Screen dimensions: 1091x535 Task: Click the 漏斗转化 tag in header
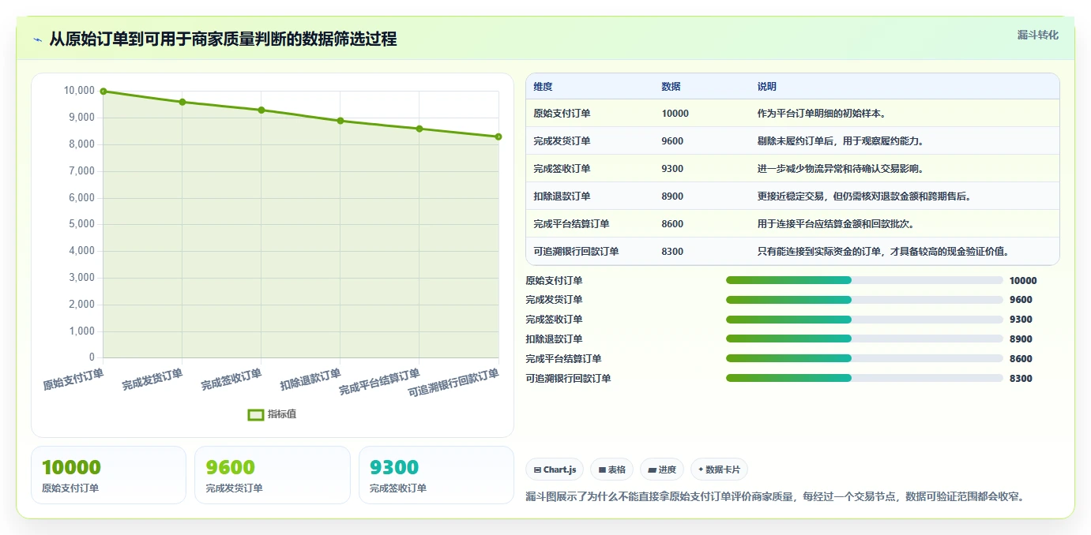[x=1037, y=35]
